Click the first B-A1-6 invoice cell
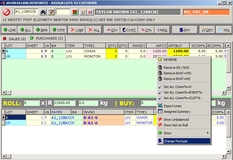 coord(104,117)
